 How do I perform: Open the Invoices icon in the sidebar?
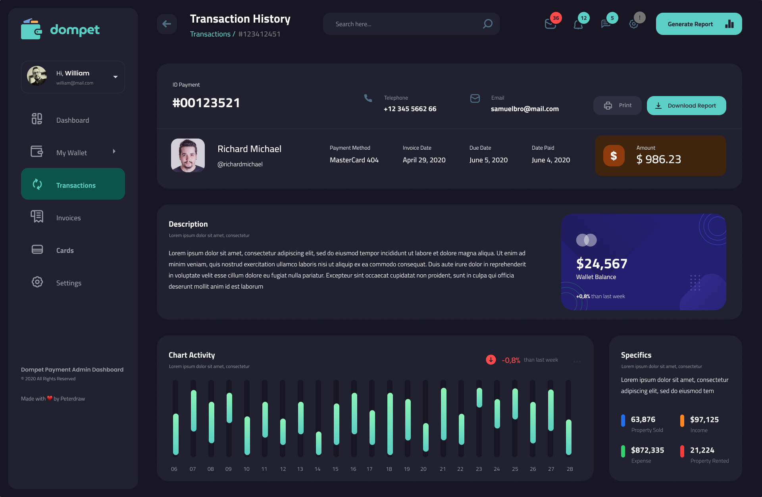point(37,217)
